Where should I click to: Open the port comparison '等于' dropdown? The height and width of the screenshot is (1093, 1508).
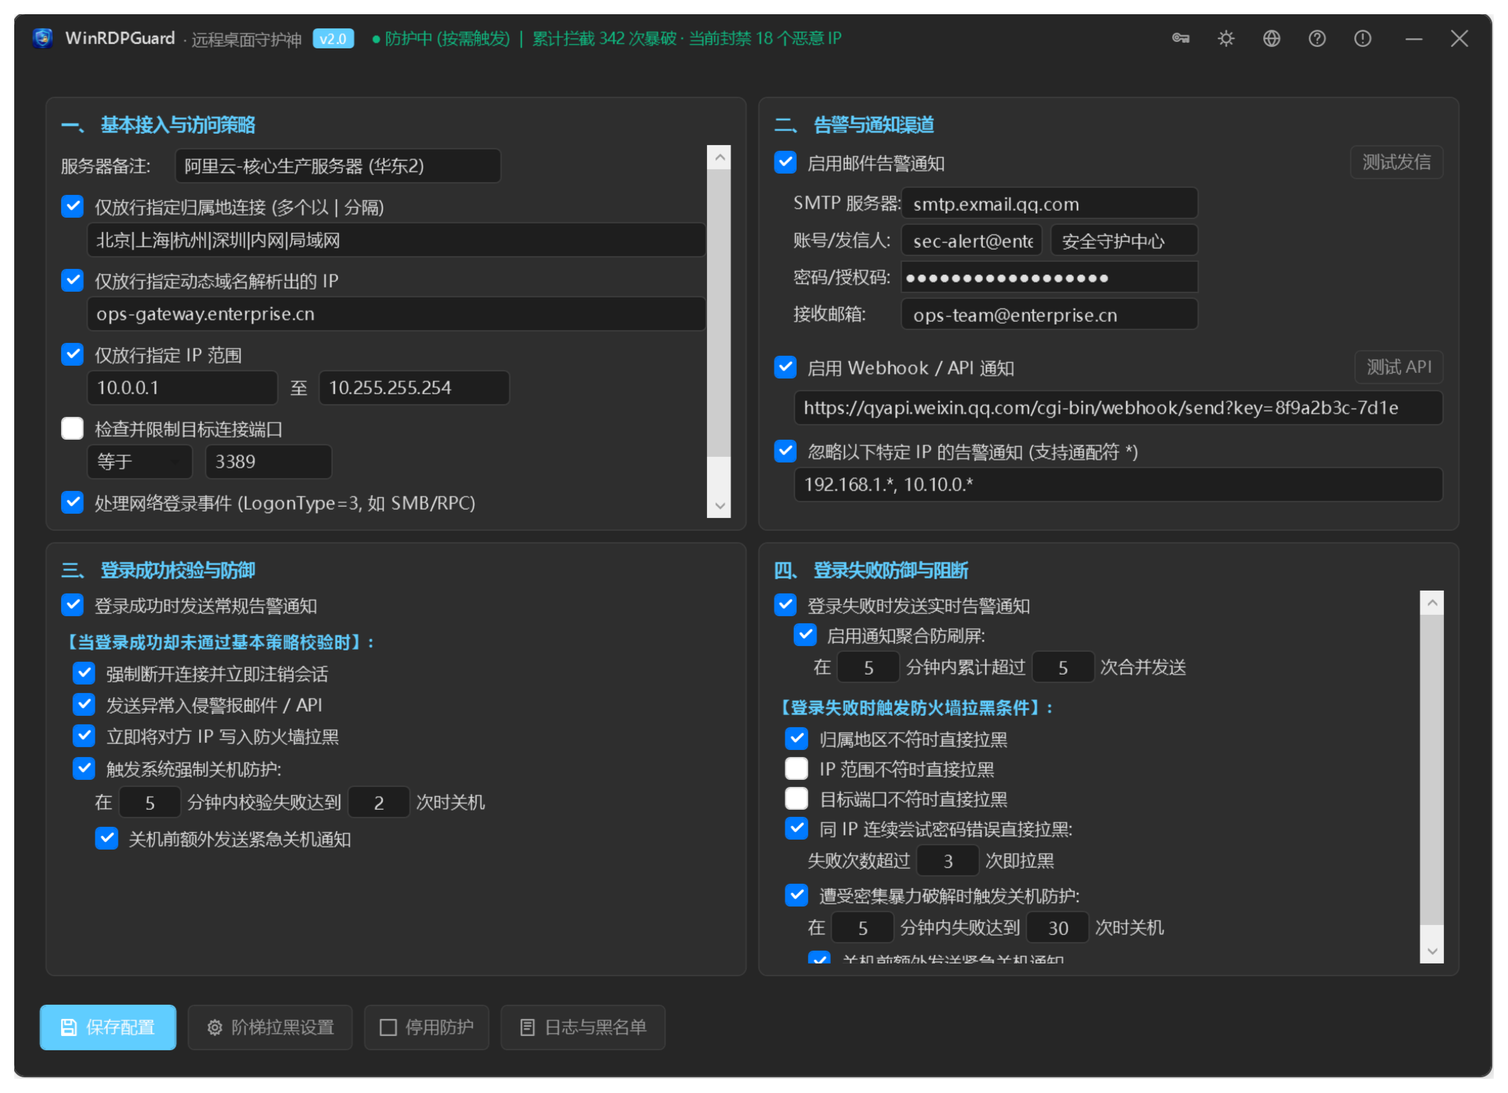tap(140, 462)
